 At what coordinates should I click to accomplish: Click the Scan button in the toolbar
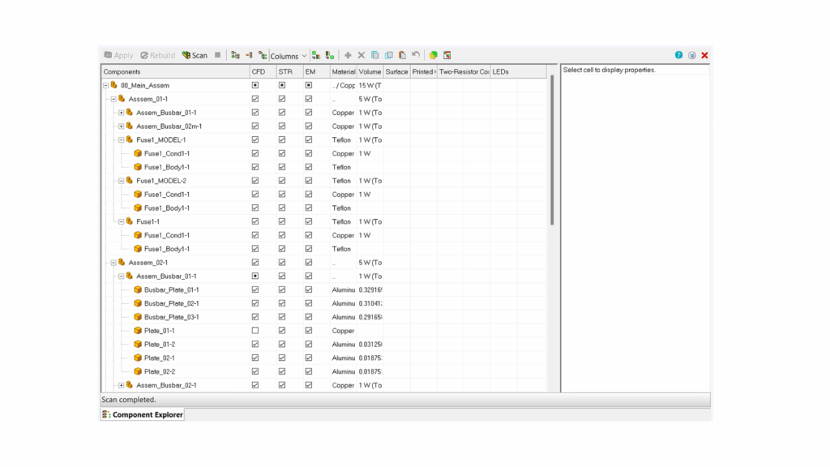195,55
